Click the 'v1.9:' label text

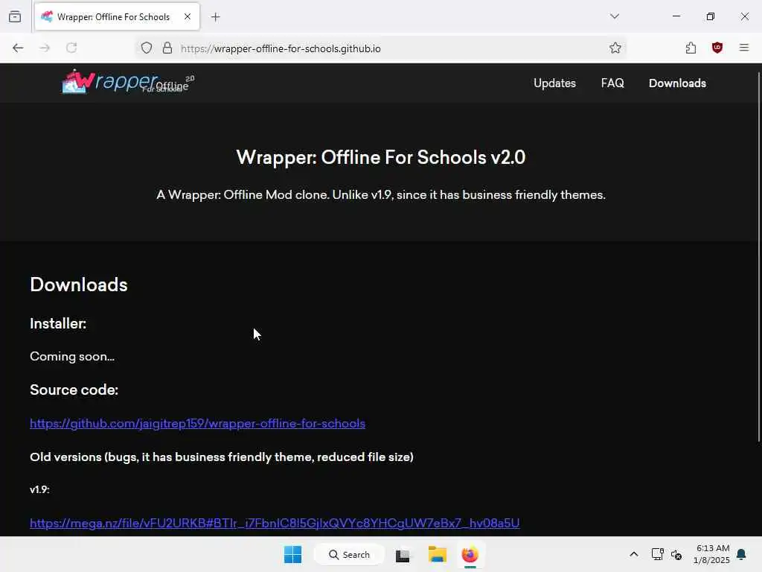39,489
